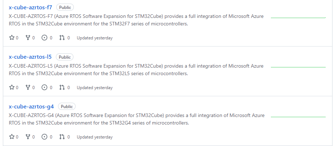The image size is (335, 146).
Task: Click star icon for x-cube-azrtos-g4
Action: point(11,137)
